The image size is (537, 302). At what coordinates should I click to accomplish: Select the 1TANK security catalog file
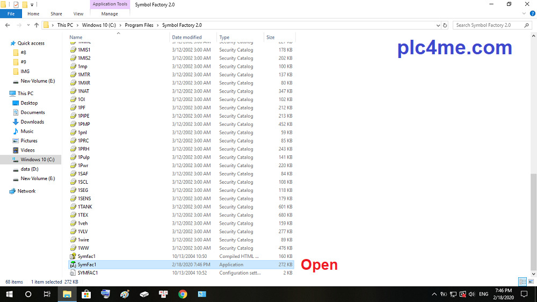(x=85, y=207)
